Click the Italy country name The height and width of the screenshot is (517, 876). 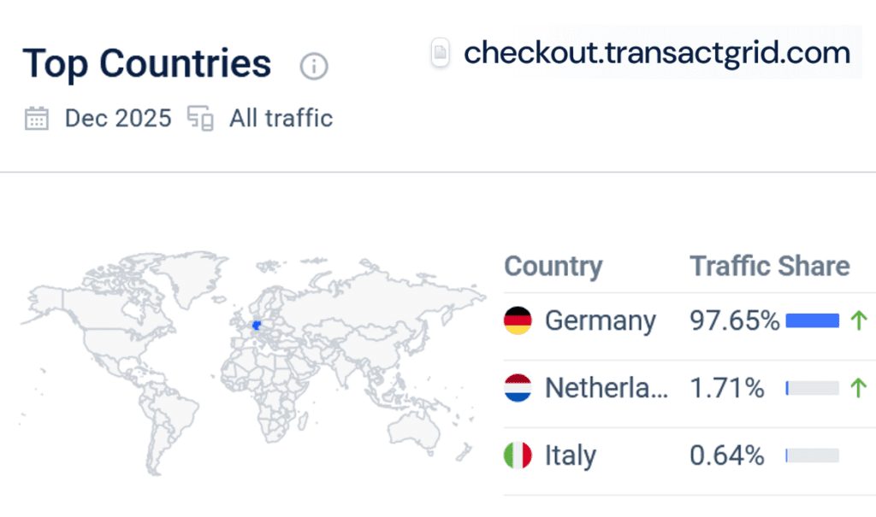[570, 455]
